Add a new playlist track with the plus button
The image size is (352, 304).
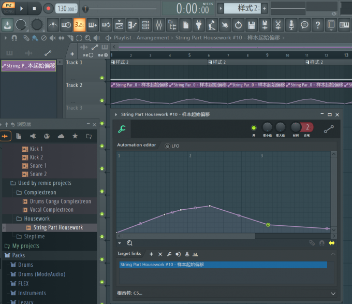[x=72, y=54]
